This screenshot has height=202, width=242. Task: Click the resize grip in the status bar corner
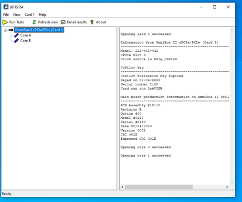[x=233, y=195]
